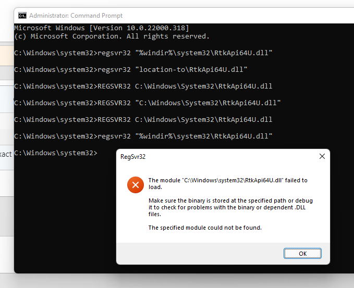
Task: Click the empty prompt at the bottom
Action: point(56,153)
